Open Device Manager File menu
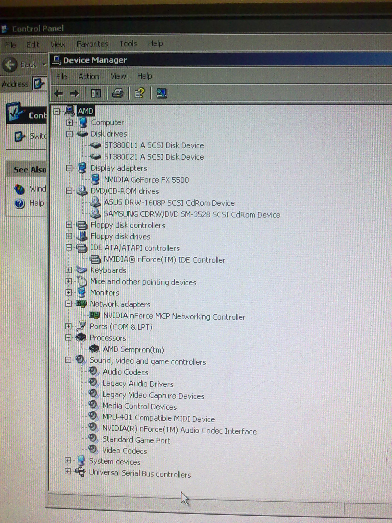392x523 pixels. pos(62,76)
